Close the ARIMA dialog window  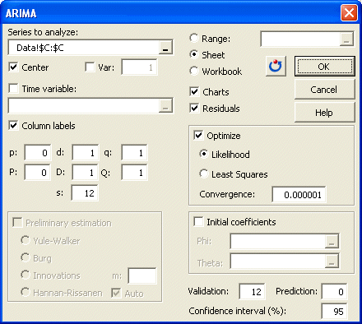349,12
